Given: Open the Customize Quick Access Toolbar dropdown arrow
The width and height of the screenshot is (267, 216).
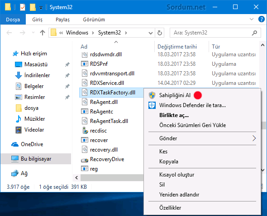Looking at the screenshot, I should [41, 8].
